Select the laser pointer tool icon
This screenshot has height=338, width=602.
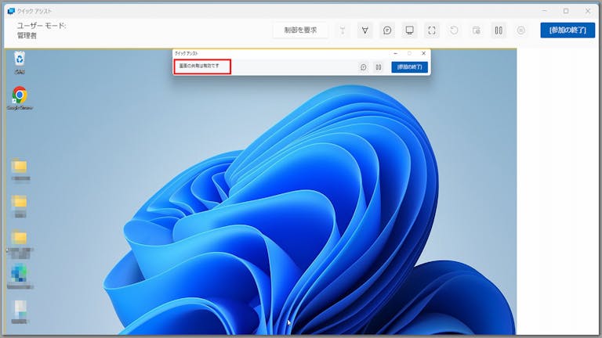(343, 31)
